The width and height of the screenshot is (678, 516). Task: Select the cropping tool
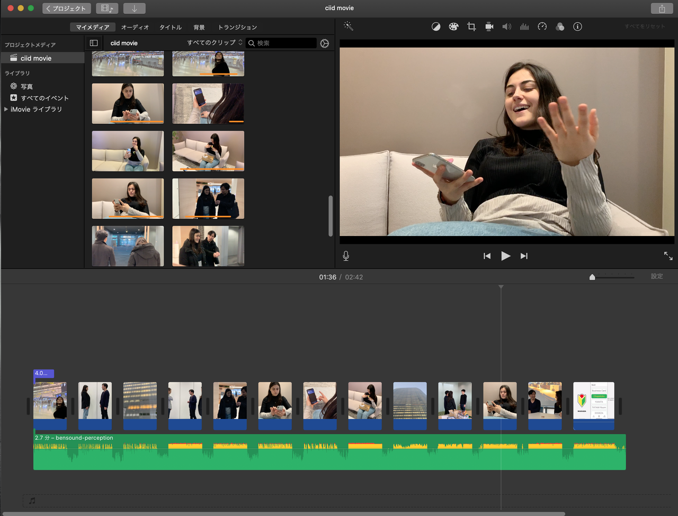point(471,26)
